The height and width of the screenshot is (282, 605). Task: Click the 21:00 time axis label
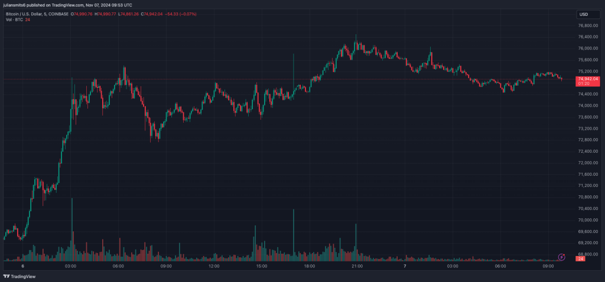[x=357, y=266]
